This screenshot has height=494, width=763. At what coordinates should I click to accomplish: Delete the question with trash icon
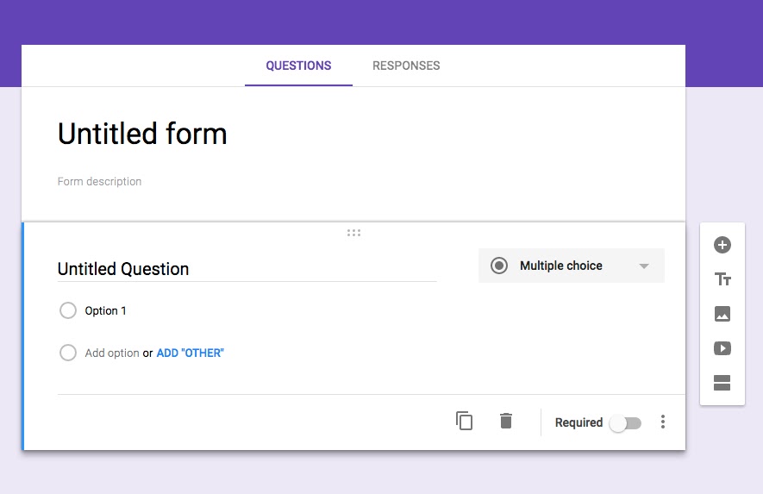click(x=506, y=421)
